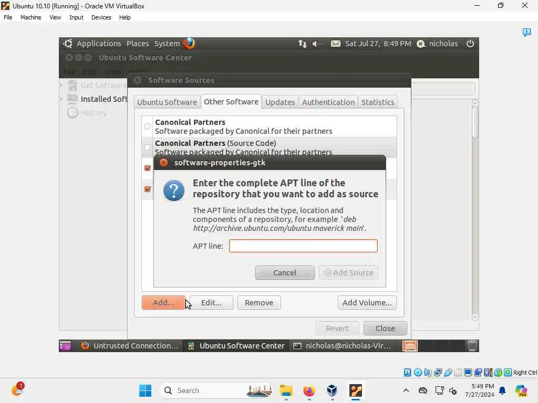Screen dimensions: 538x403
Task: Open the VirtualBox Input menu
Action: pos(76,17)
